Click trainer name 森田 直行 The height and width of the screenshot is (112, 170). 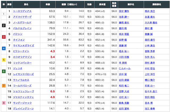click(150, 40)
